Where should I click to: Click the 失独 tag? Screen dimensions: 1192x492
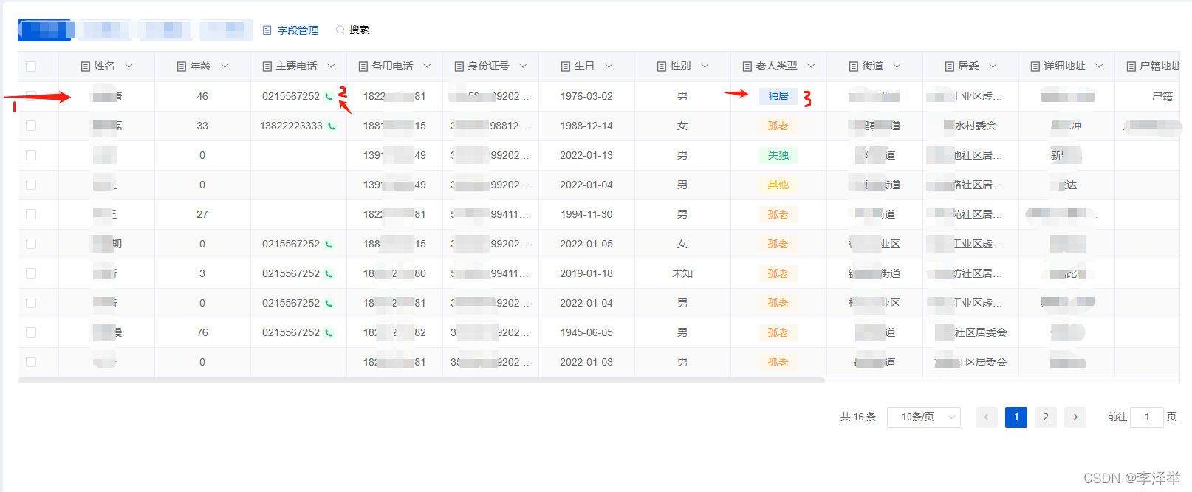[778, 155]
